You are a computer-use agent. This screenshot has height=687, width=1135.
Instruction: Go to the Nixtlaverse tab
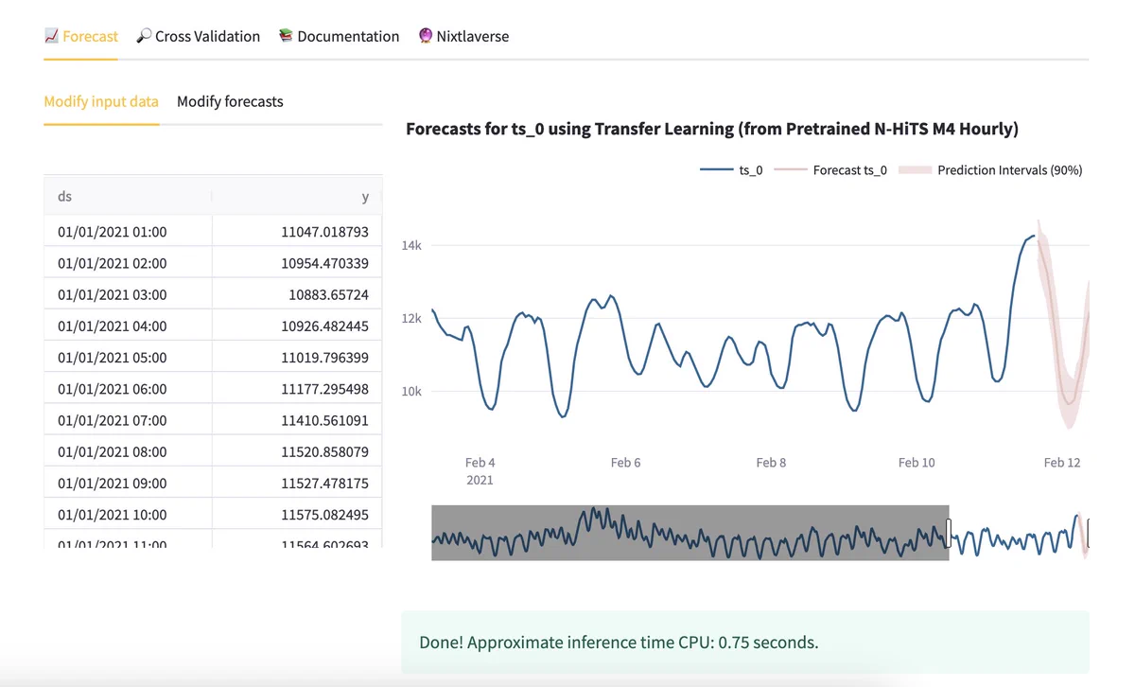click(463, 36)
